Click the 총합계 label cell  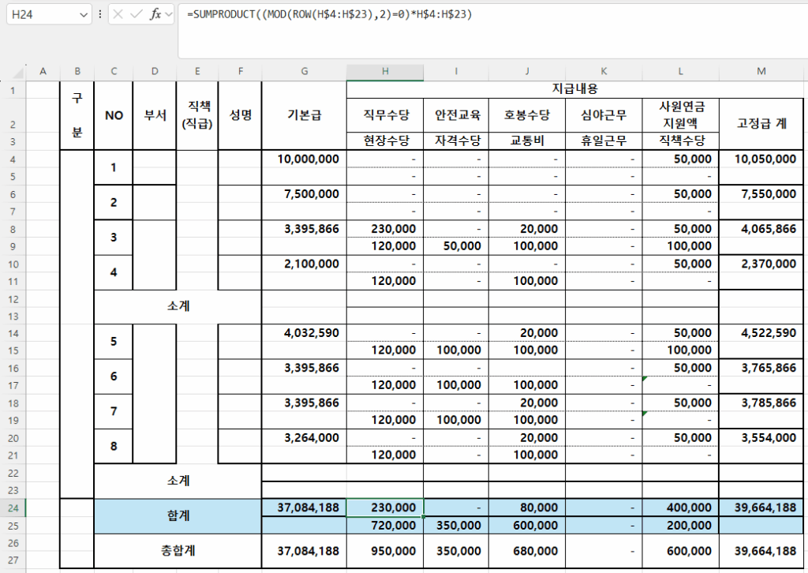(x=178, y=551)
